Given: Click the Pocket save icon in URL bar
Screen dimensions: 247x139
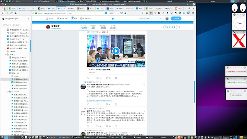Looking at the screenshot, I should 122,13.
